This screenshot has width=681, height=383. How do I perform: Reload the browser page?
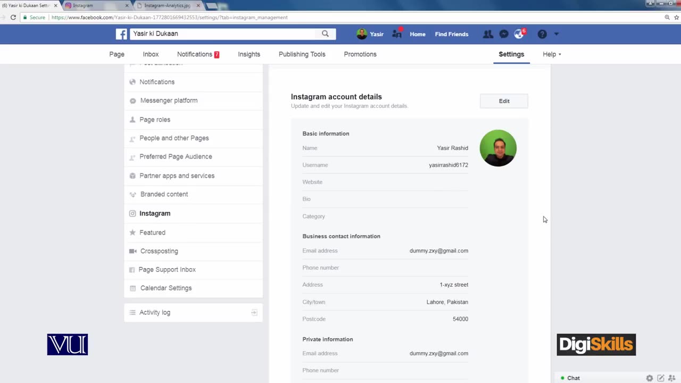tap(13, 18)
